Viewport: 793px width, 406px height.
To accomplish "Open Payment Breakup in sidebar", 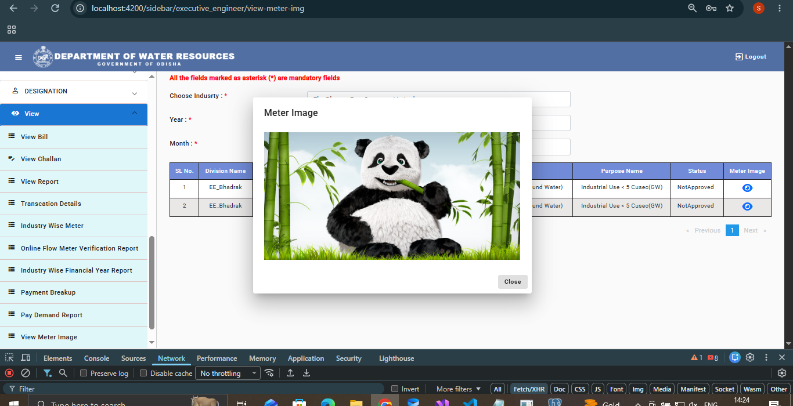I will [x=74, y=292].
